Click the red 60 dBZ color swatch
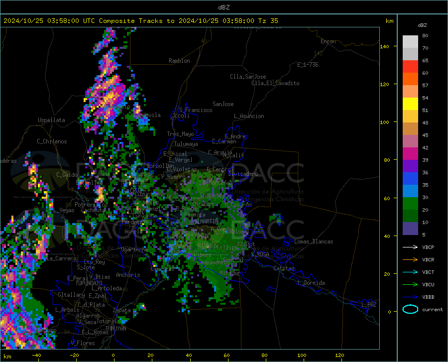 click(x=410, y=67)
